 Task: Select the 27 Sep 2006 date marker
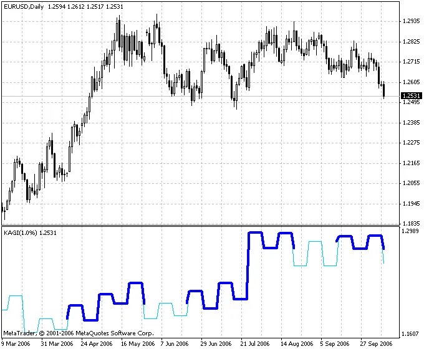(376, 343)
